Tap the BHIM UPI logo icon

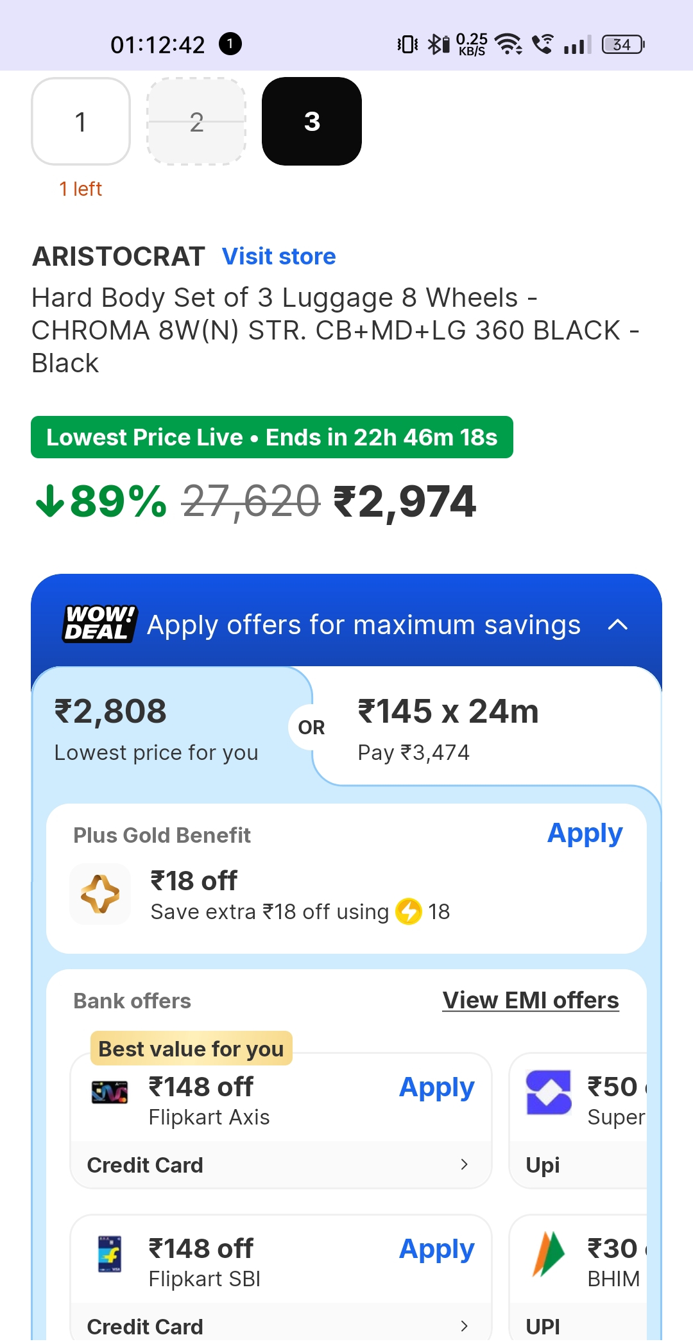pos(548,1254)
